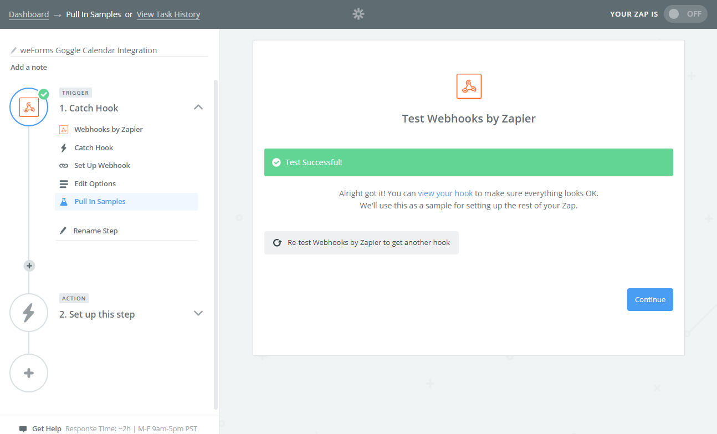This screenshot has width=717, height=434.
Task: Click the chat bubble icon next to Get Help
Action: (23, 429)
